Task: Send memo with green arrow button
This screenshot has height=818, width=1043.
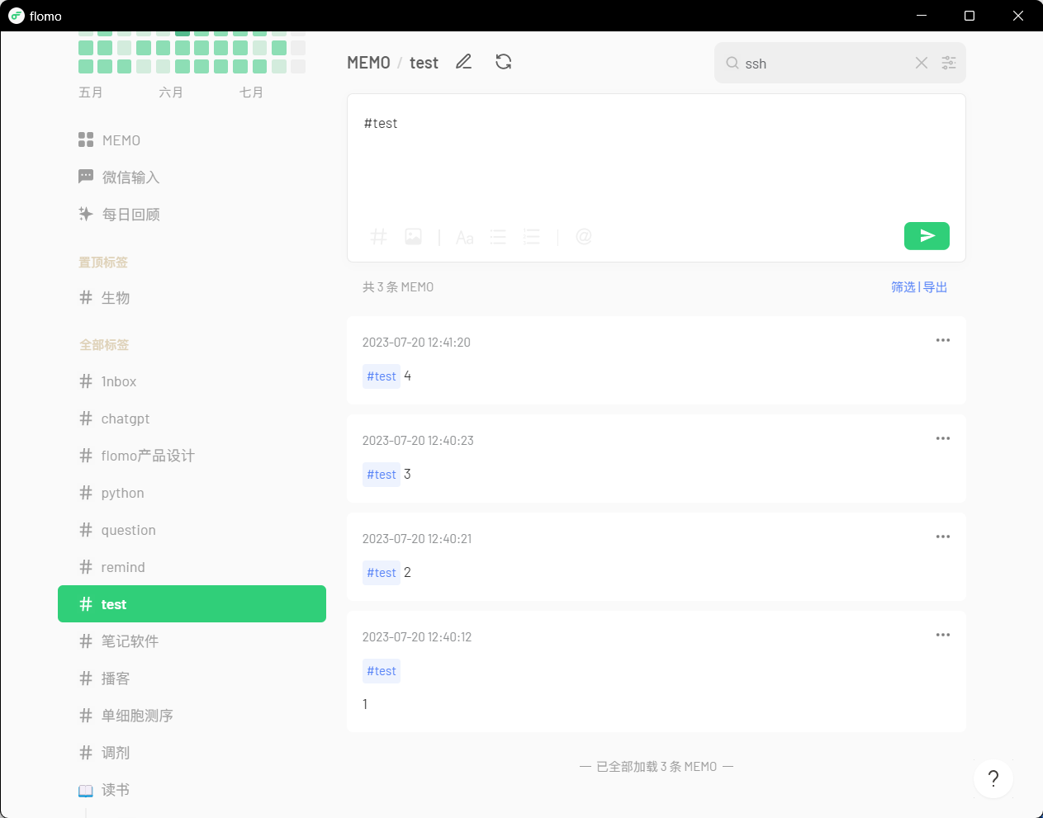Action: tap(926, 236)
